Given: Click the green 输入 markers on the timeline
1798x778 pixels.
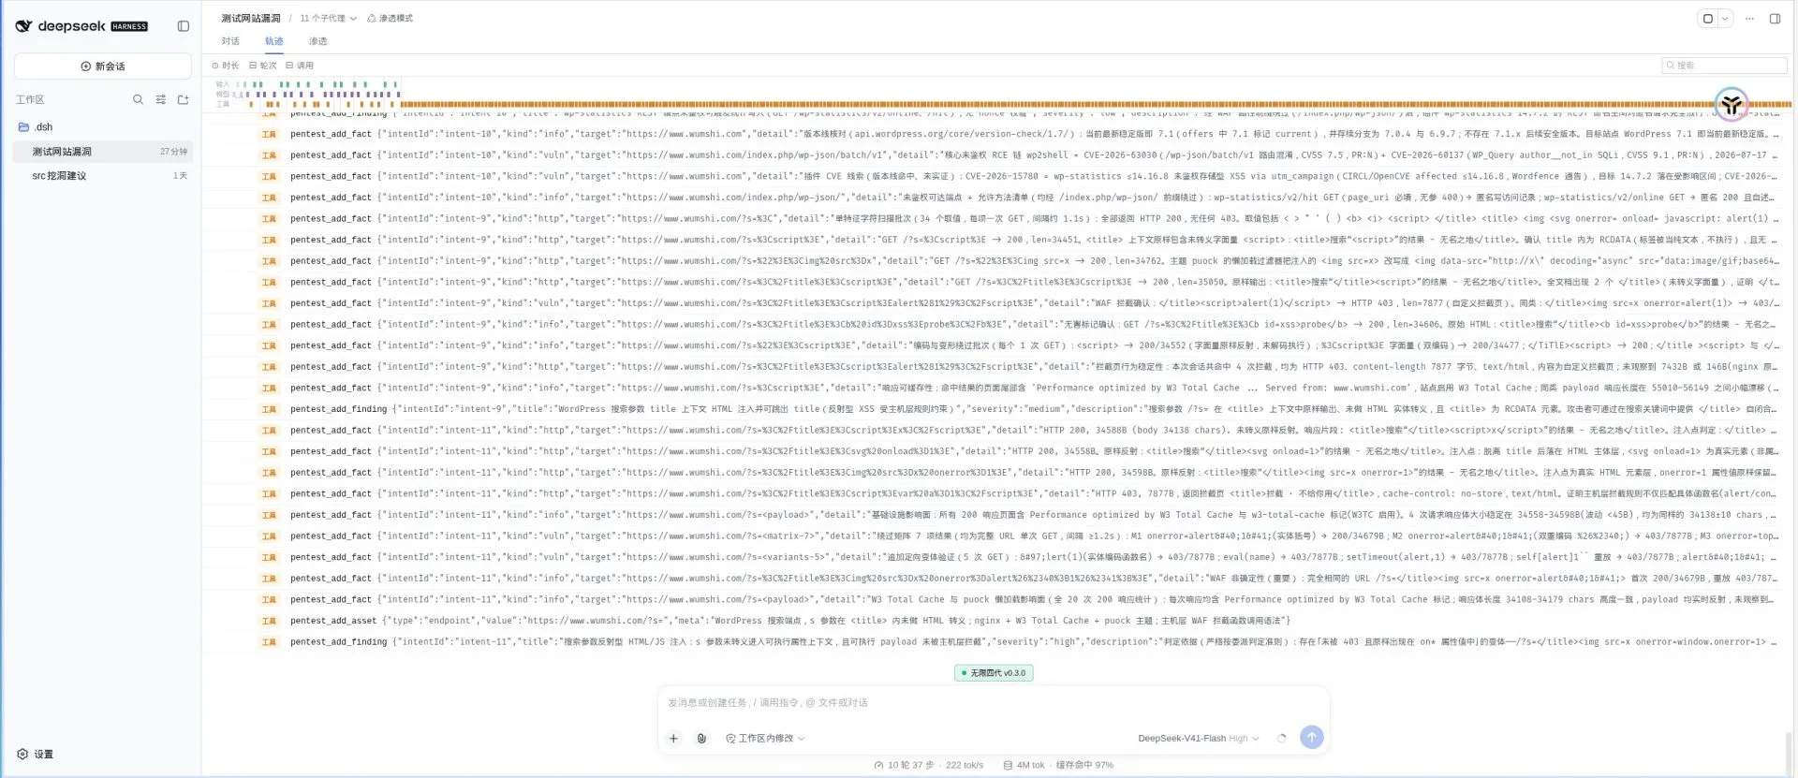Looking at the screenshot, I should [318, 84].
